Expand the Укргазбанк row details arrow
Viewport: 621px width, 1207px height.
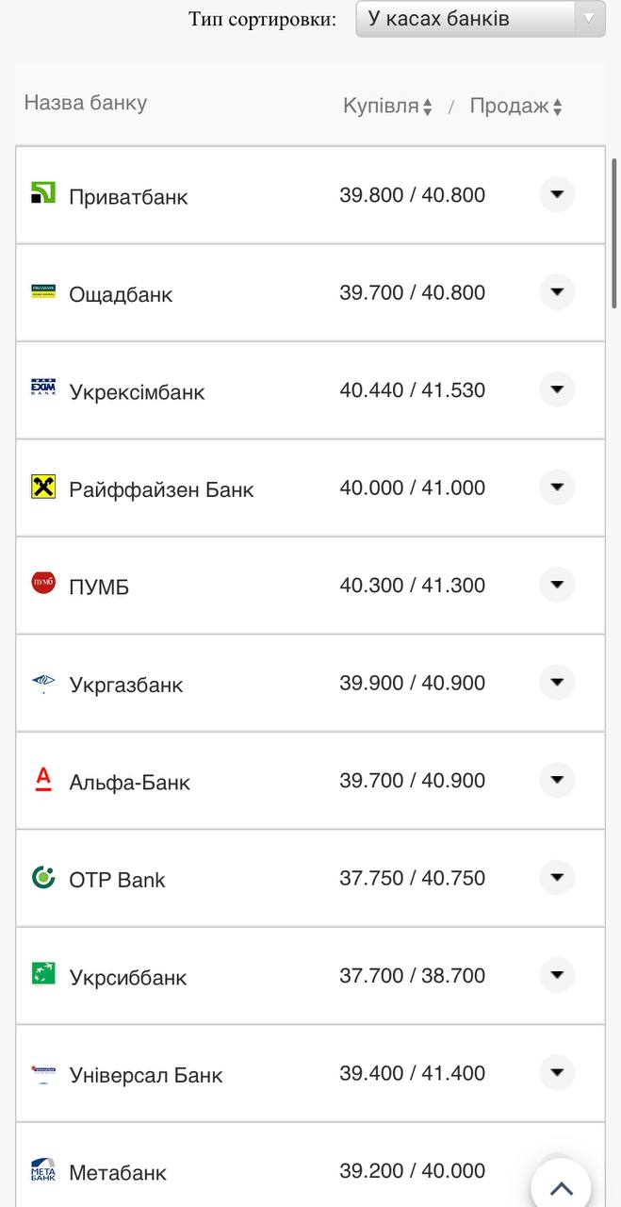[x=557, y=682]
